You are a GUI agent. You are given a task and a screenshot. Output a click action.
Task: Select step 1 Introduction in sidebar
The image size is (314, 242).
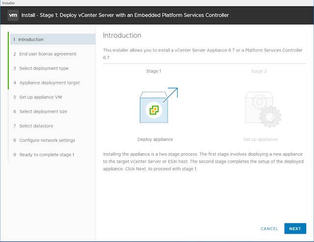(x=53, y=39)
